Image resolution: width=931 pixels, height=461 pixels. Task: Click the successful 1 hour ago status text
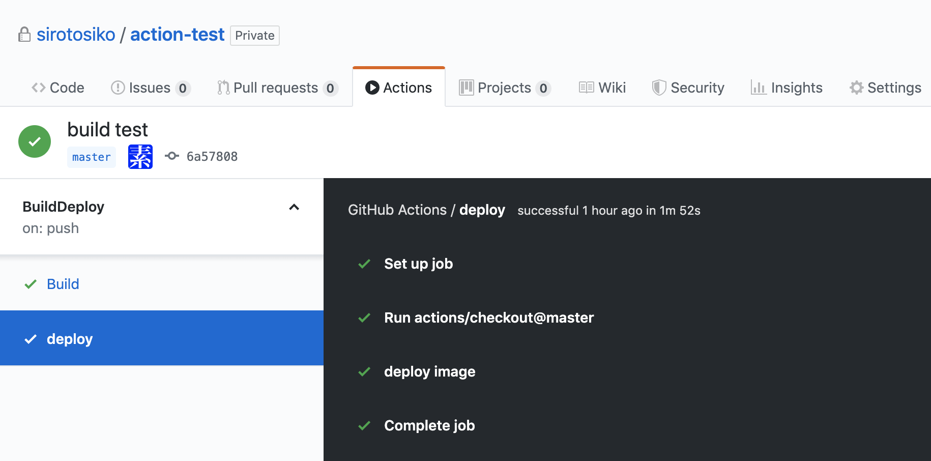pos(609,211)
